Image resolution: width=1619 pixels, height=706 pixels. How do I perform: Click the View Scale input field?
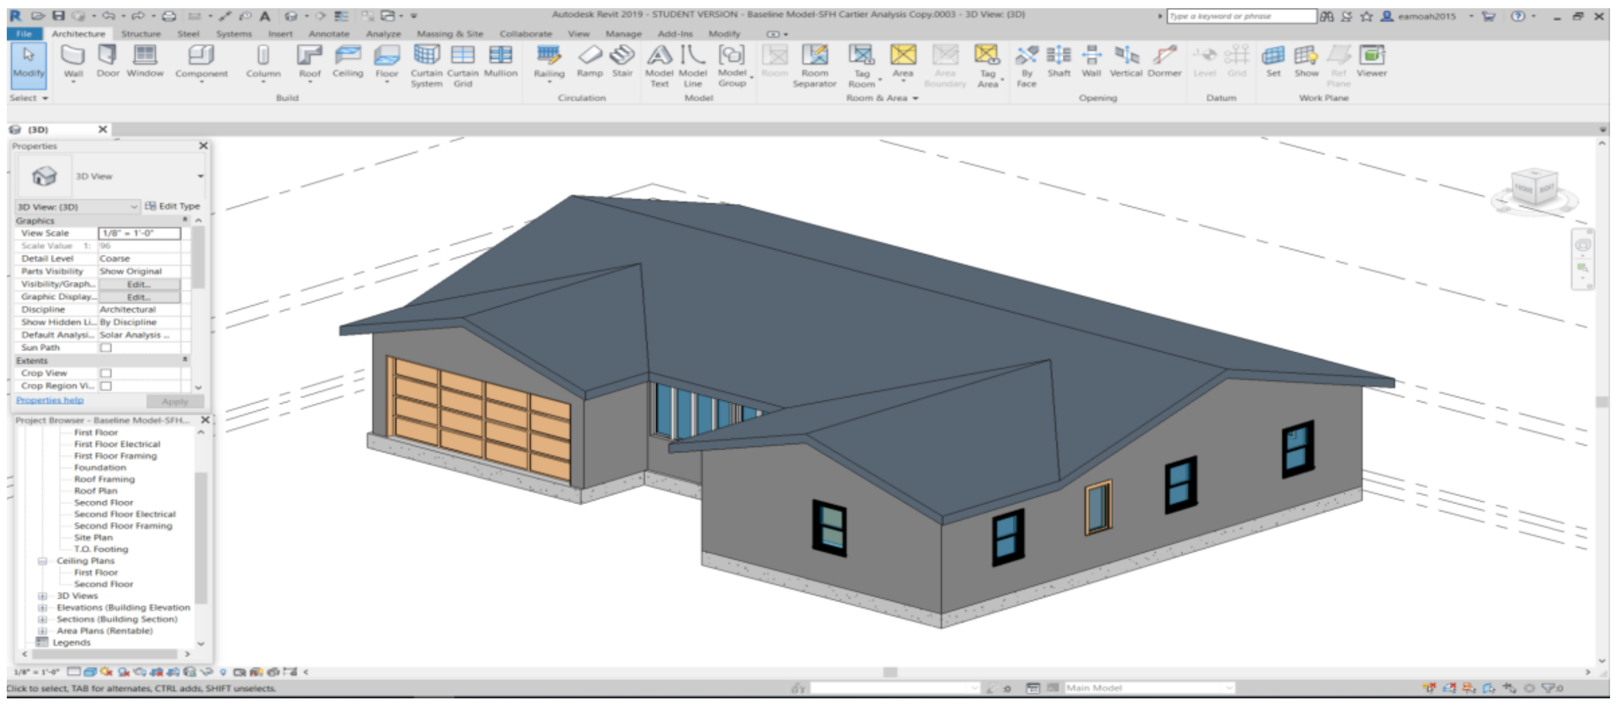point(139,233)
